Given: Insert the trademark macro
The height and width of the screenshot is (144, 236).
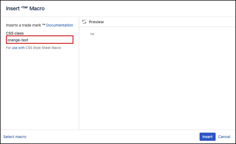Looking at the screenshot, I should [x=207, y=137].
